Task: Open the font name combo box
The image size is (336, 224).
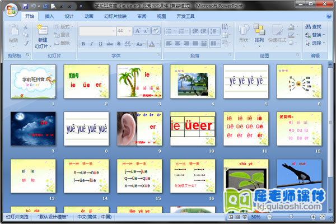Action: (97, 31)
